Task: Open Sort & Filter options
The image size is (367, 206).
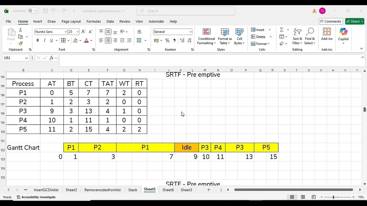Action: point(297,36)
